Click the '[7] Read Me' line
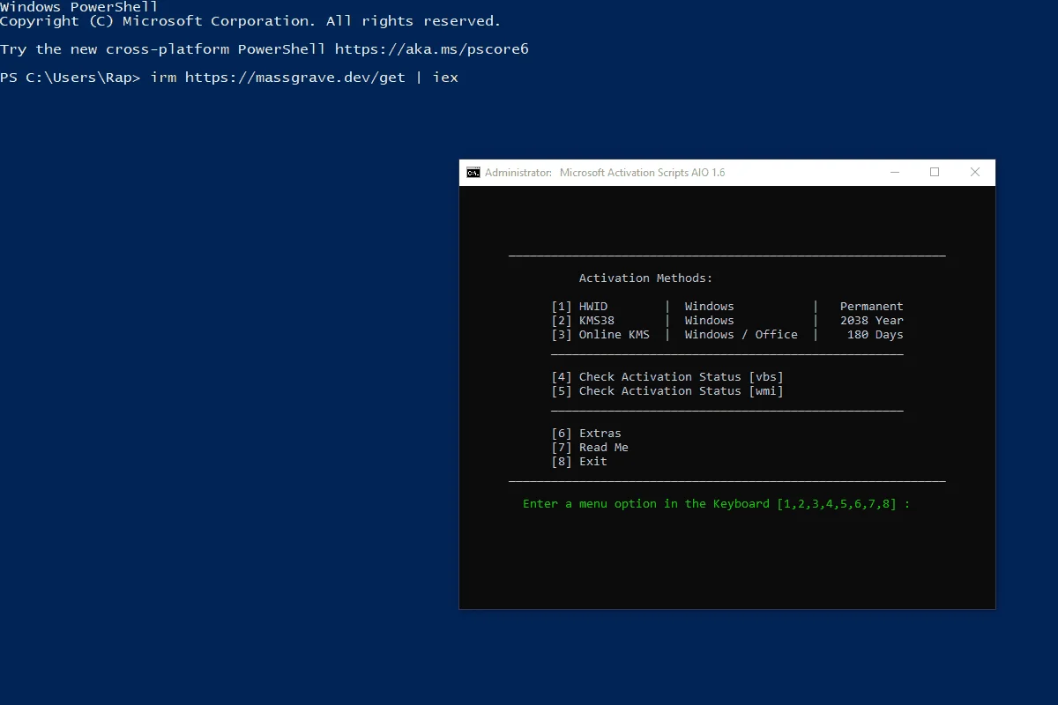1058x705 pixels. (x=590, y=448)
